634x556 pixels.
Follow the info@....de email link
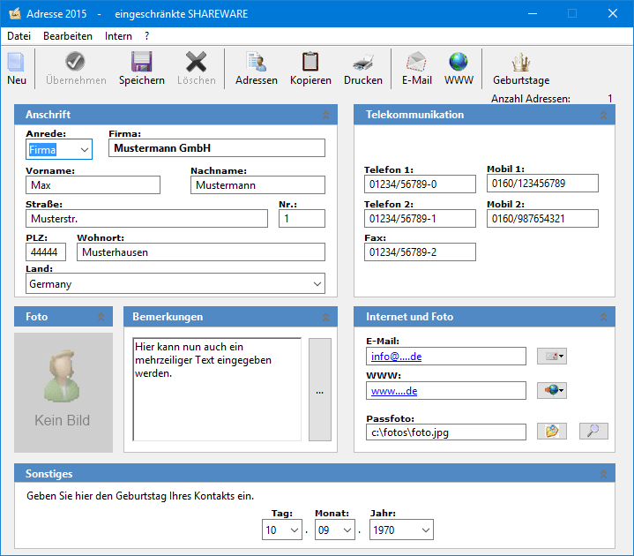pos(396,357)
